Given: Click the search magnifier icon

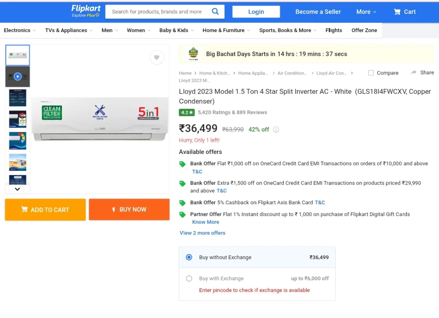Looking at the screenshot, I should [x=215, y=12].
